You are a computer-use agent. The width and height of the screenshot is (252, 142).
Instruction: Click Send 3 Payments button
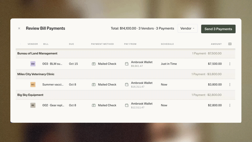(218, 29)
